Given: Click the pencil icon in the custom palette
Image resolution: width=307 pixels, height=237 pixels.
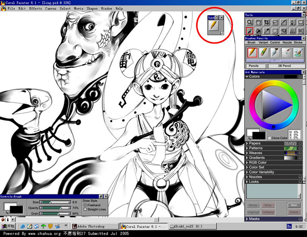Looking at the screenshot, I should click(213, 26).
